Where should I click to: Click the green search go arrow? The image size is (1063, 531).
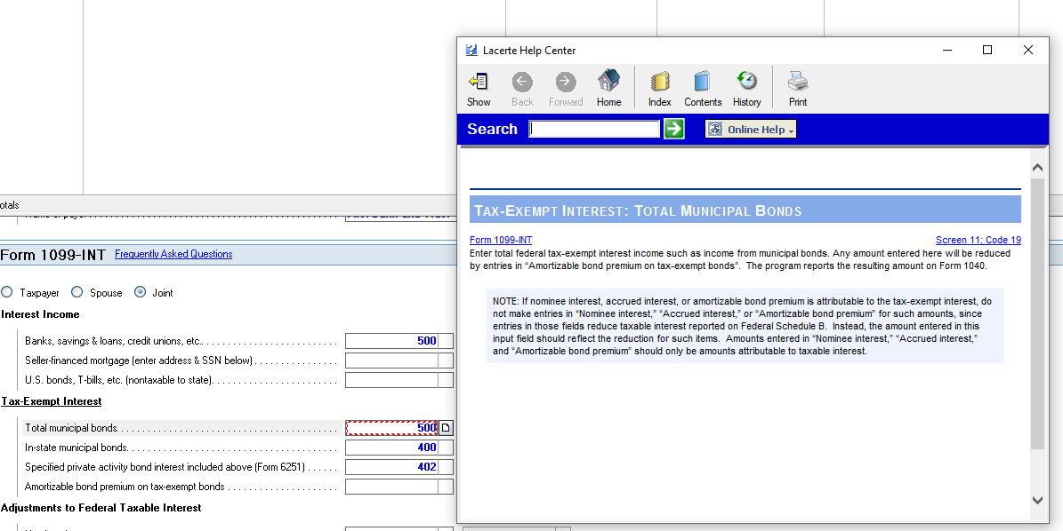674,129
